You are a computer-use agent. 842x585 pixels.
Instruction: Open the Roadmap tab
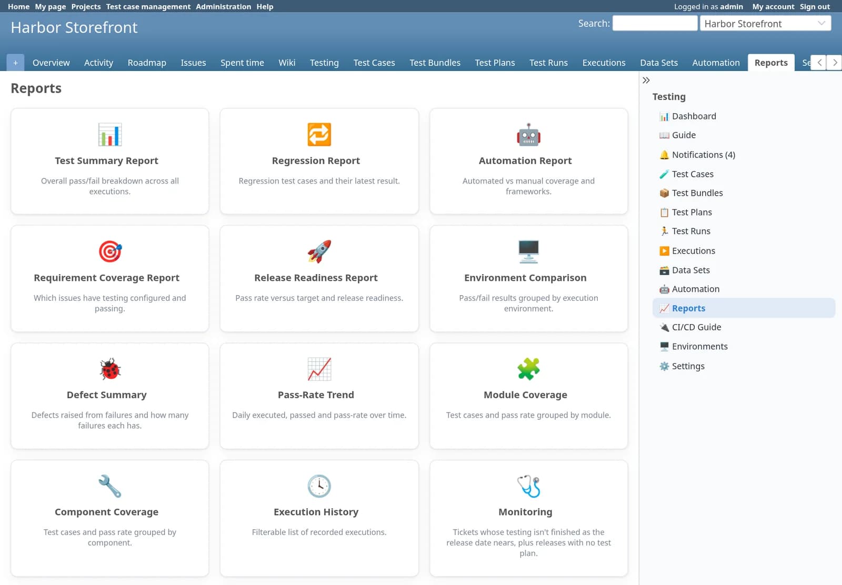pos(147,63)
